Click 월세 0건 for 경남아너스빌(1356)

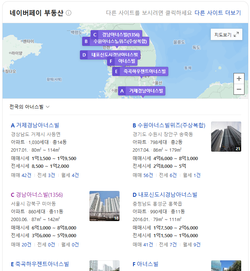click(x=70, y=245)
